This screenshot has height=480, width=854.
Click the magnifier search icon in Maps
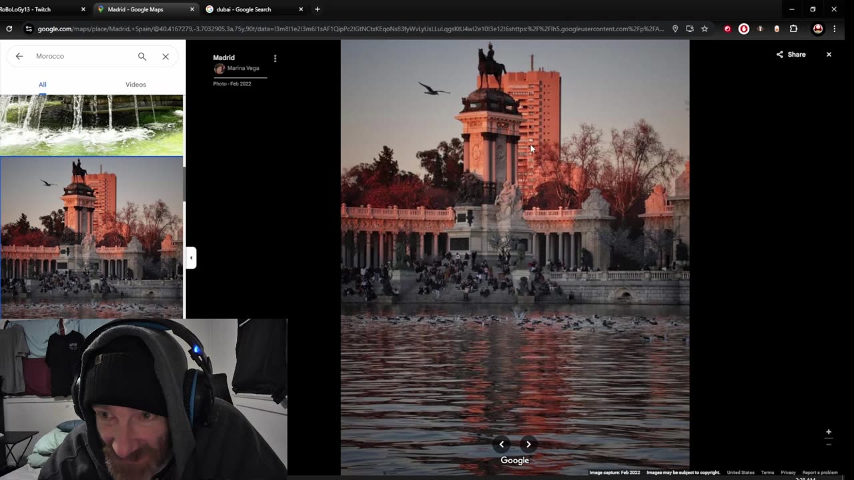pyautogui.click(x=142, y=56)
